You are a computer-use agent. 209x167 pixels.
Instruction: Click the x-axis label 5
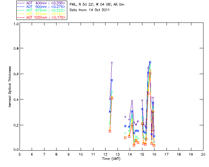tap(20, 155)
